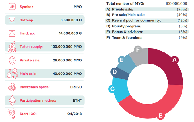Click the Hardcap upward triangle icon

coord(12,33)
